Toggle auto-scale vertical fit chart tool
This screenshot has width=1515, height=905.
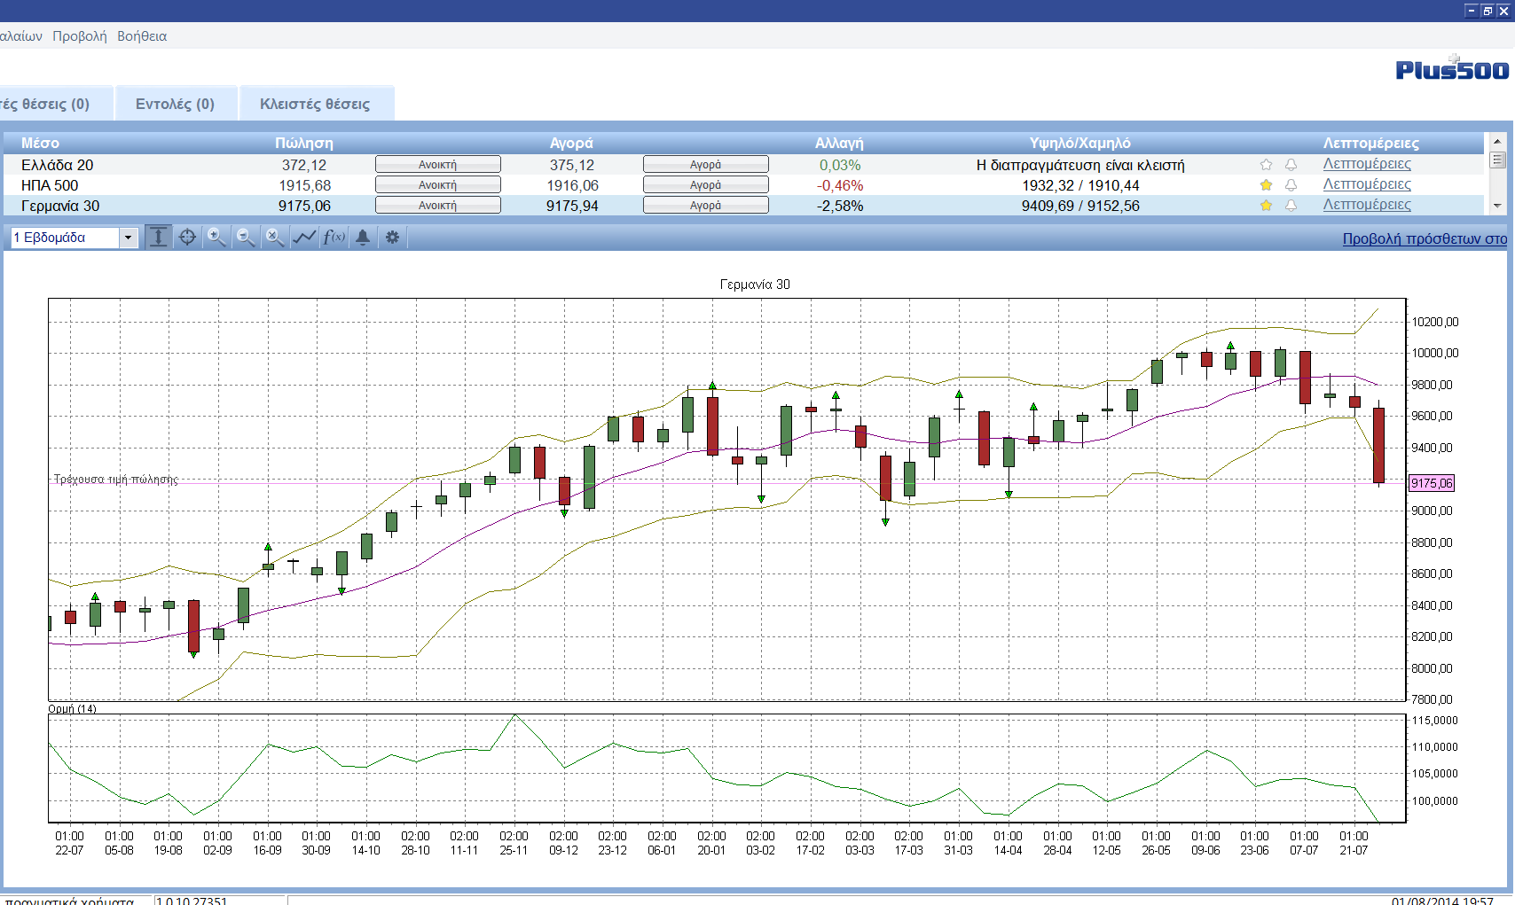pyautogui.click(x=158, y=238)
